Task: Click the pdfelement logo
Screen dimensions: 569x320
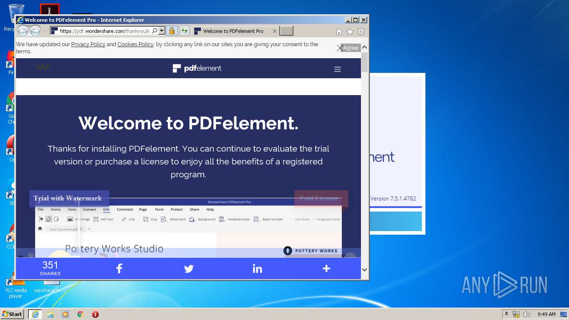Action: tap(197, 68)
